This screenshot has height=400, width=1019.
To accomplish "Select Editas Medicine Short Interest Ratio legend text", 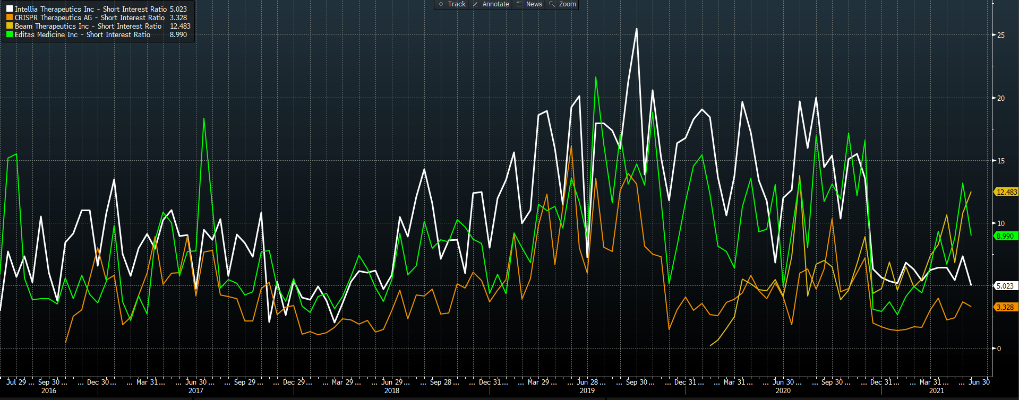I will 82,34.
